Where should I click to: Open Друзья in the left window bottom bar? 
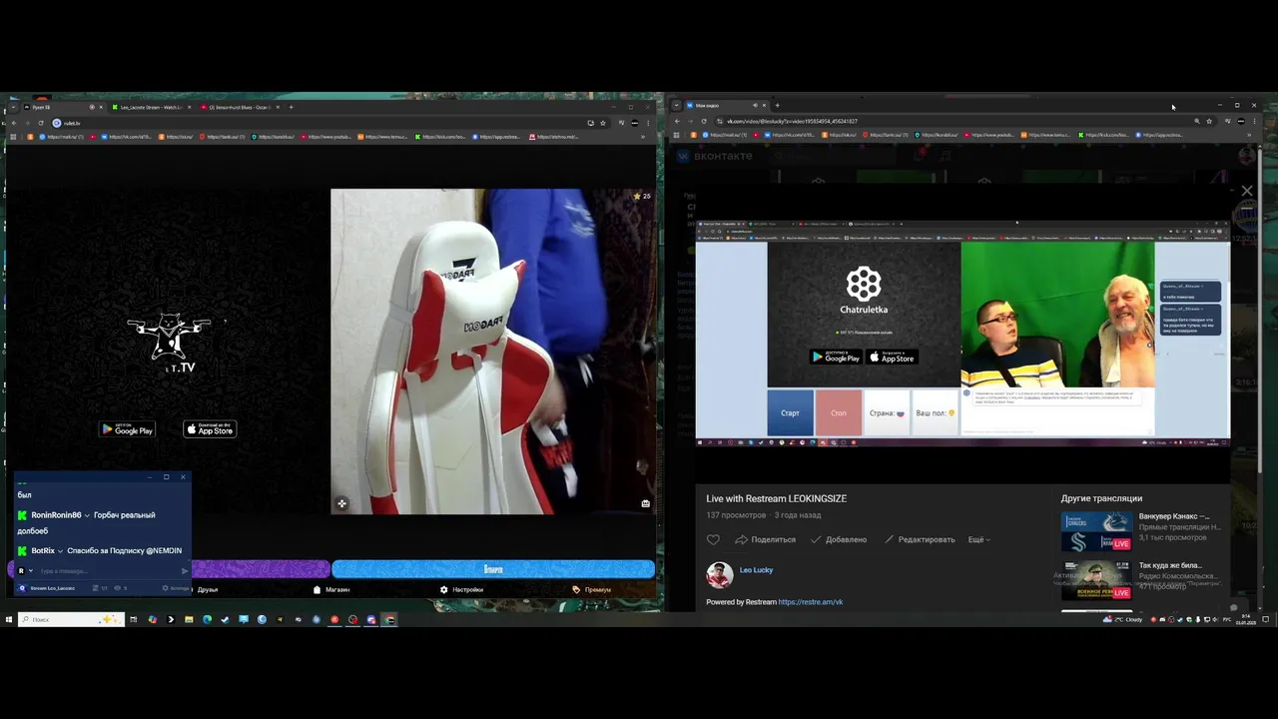click(x=208, y=589)
